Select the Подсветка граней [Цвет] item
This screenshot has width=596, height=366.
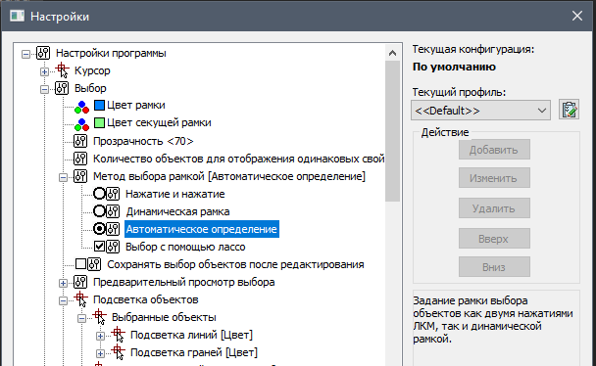[x=194, y=352]
